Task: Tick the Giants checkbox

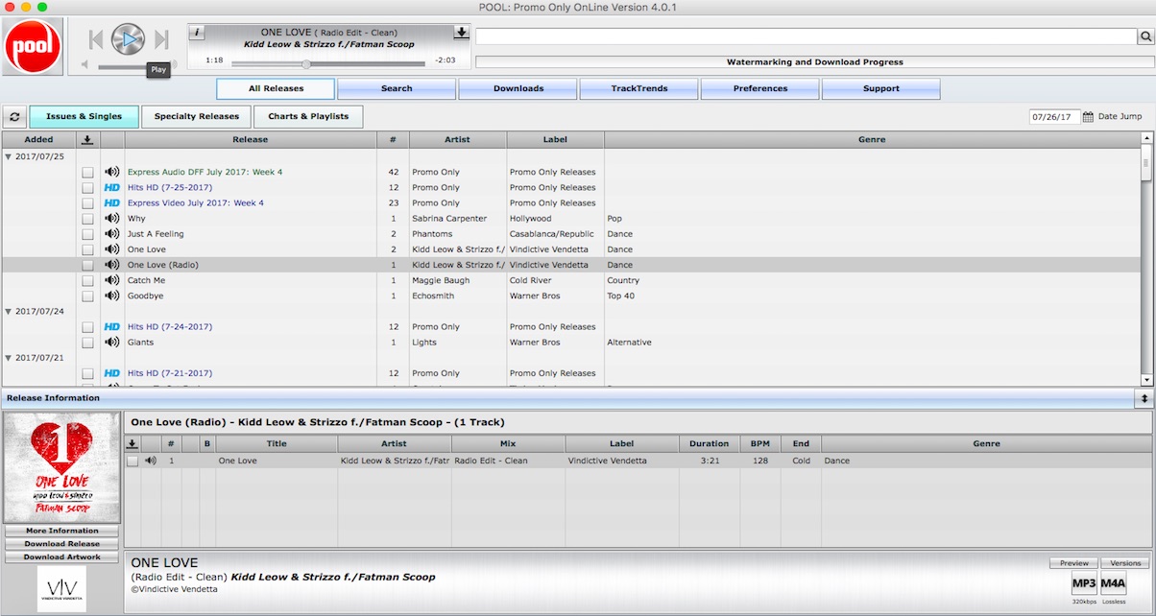Action: point(87,343)
